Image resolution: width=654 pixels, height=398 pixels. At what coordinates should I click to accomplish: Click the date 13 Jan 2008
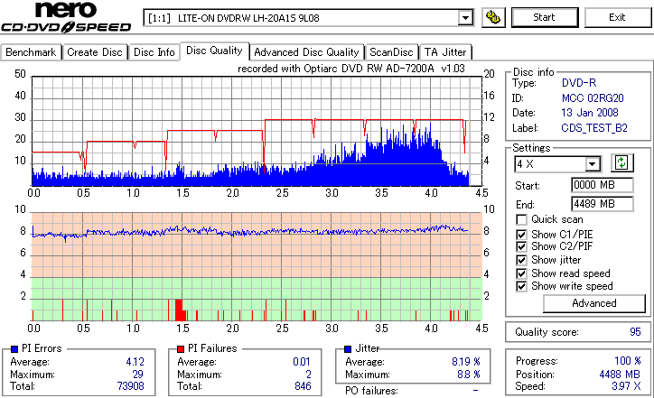(x=590, y=113)
